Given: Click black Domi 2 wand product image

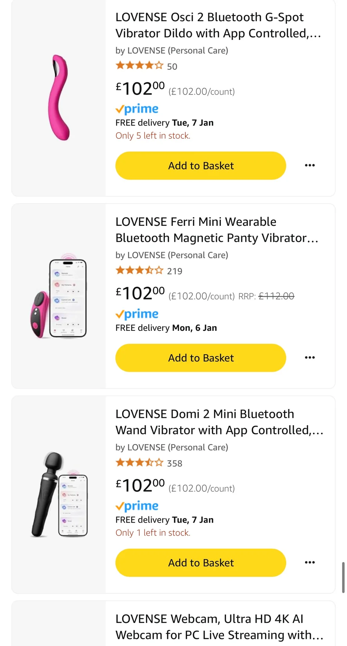Looking at the screenshot, I should [x=59, y=495].
